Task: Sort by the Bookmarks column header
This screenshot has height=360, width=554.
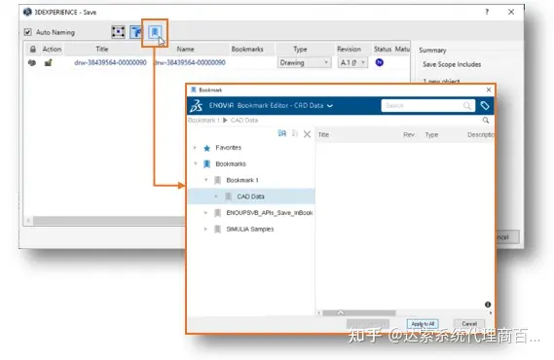Action: coord(247,49)
